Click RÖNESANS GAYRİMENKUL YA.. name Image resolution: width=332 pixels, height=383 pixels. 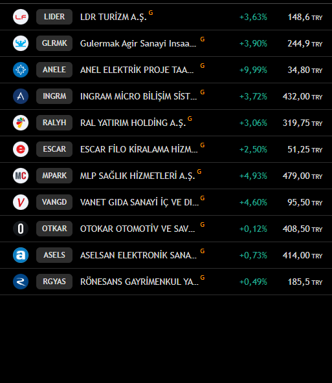(x=139, y=282)
